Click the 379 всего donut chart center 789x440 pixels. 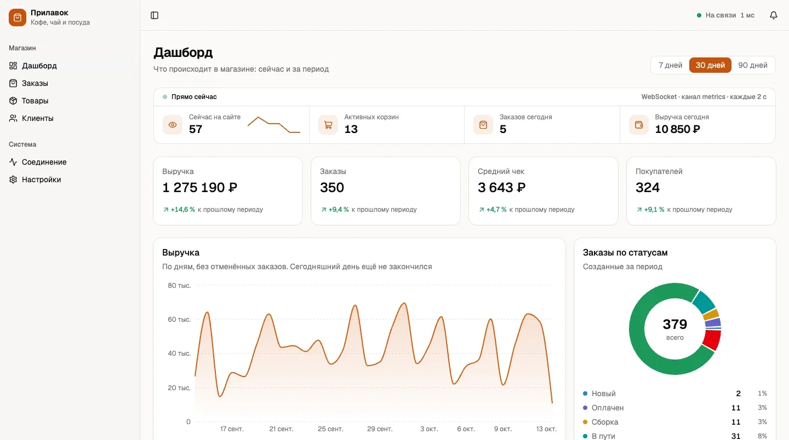pos(675,329)
